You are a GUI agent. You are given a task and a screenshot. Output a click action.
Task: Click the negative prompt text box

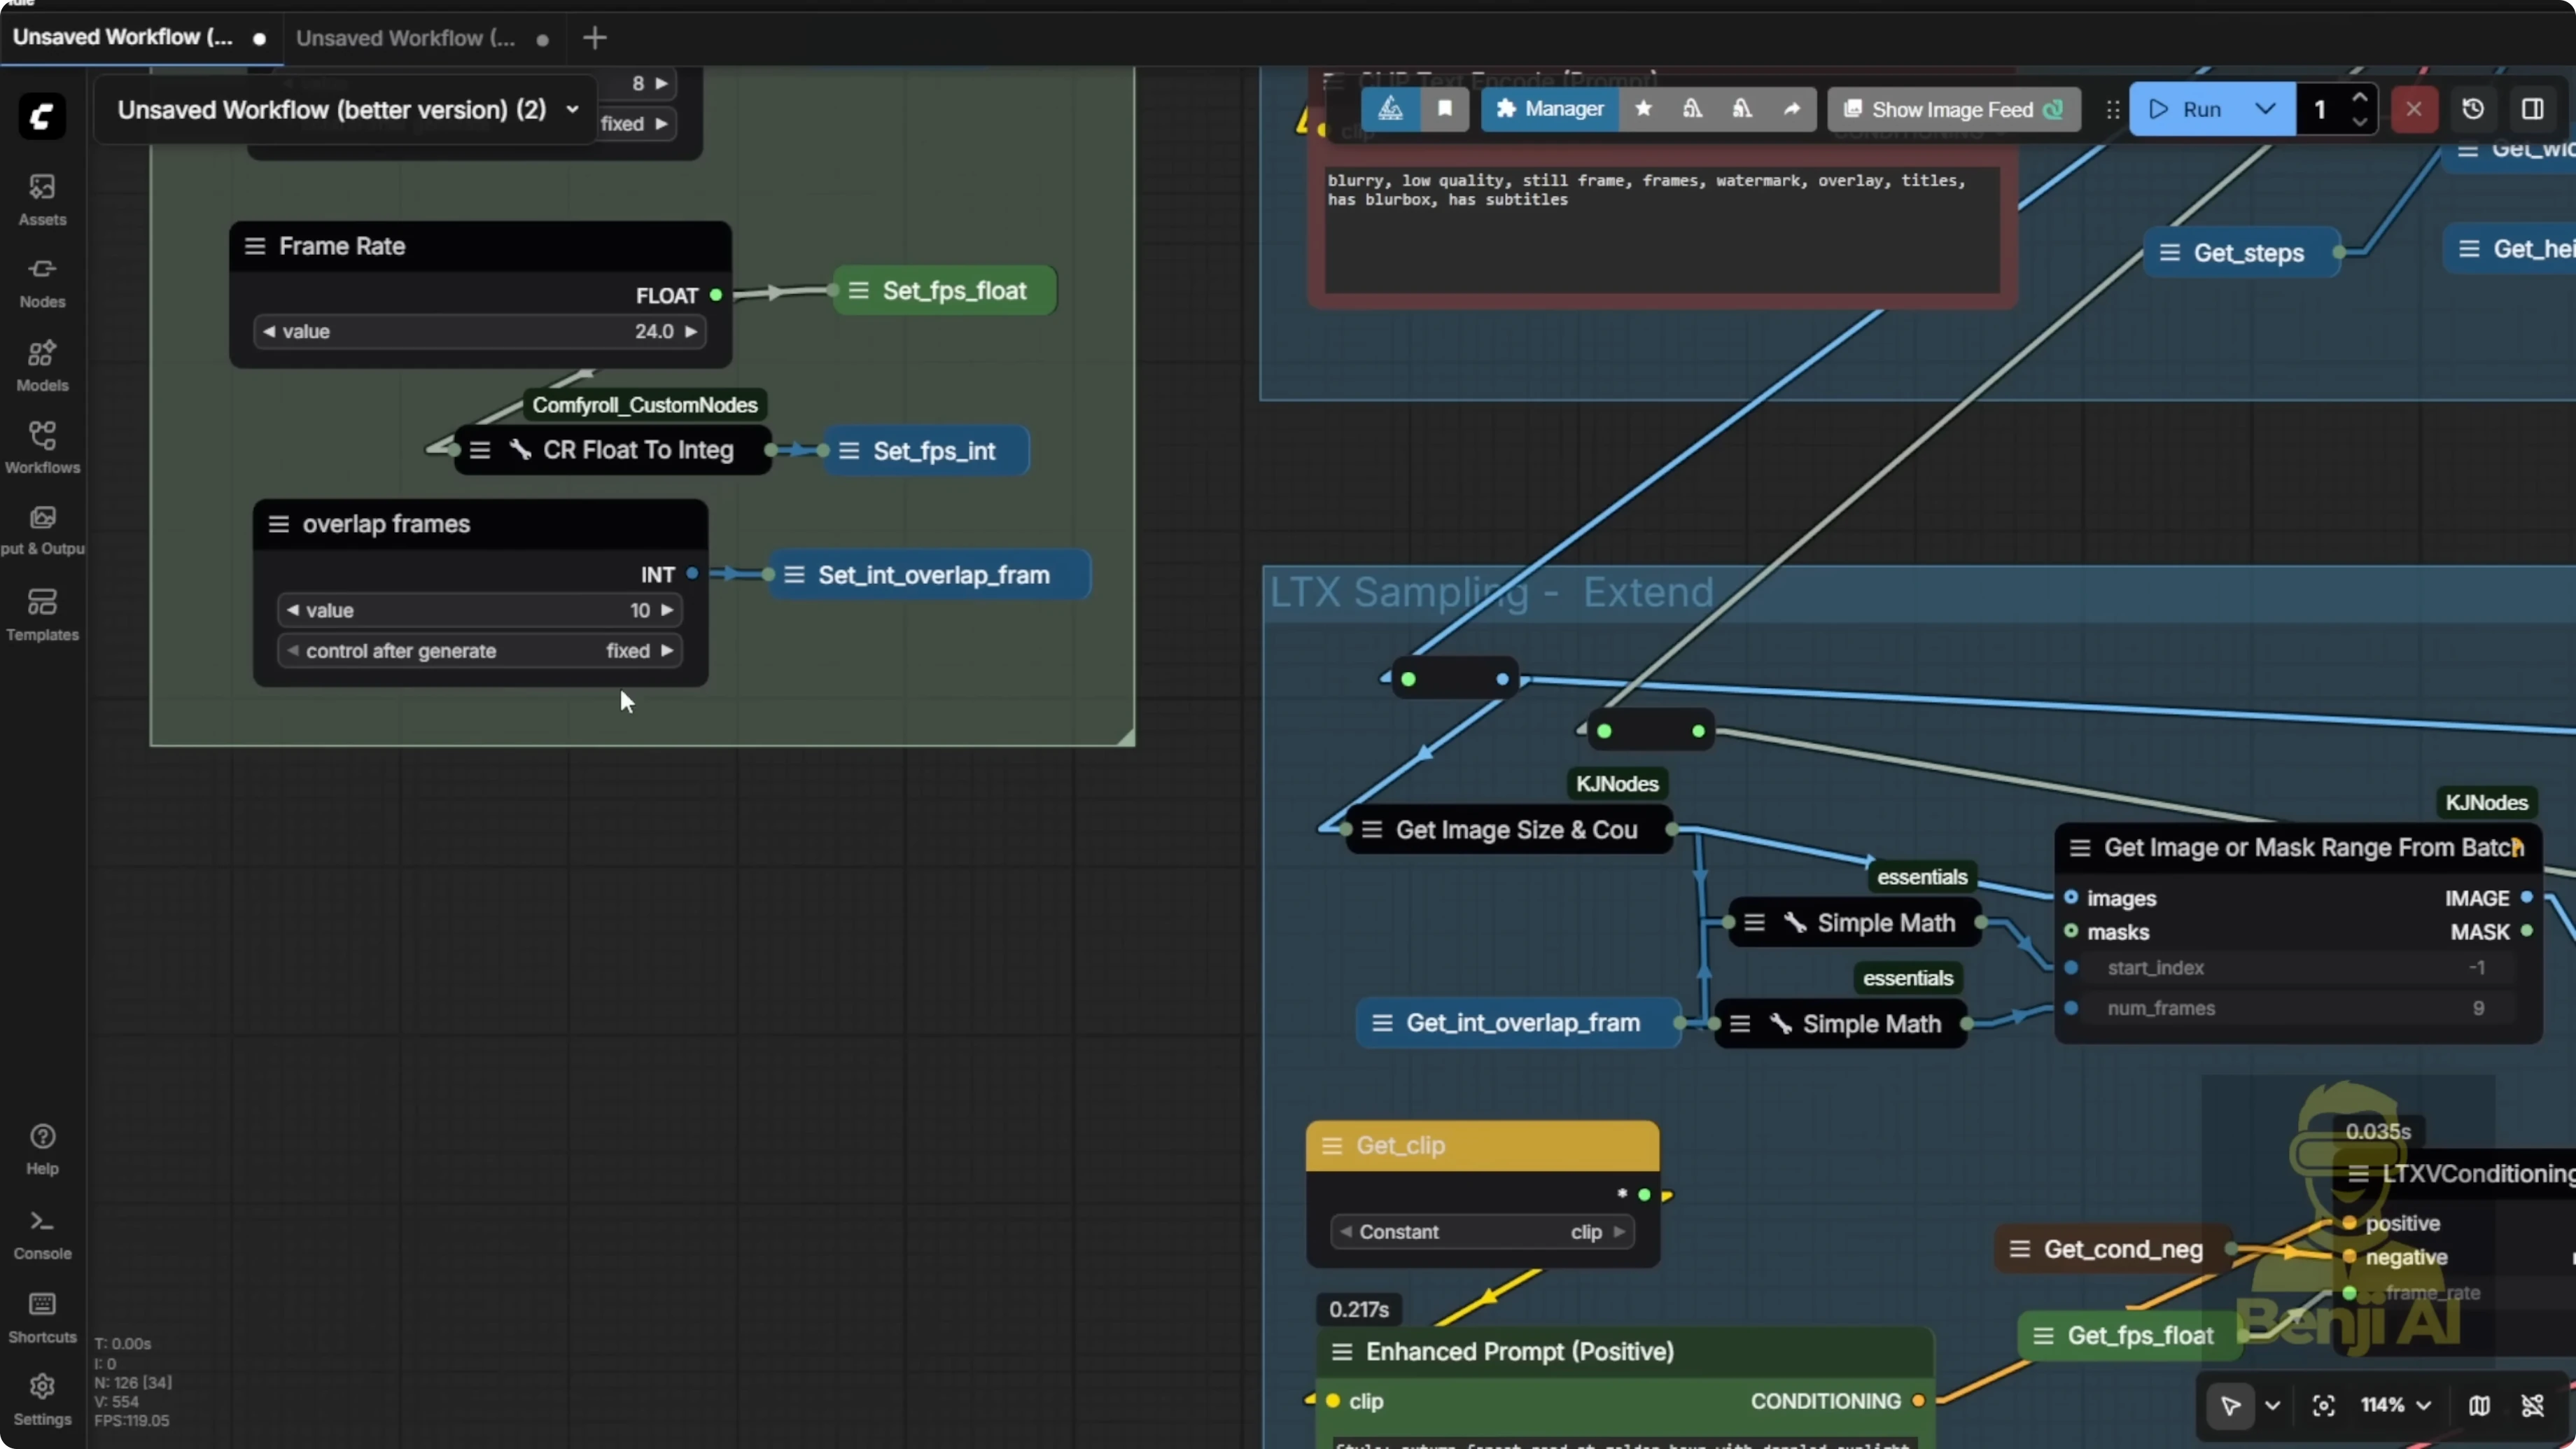tap(1660, 230)
